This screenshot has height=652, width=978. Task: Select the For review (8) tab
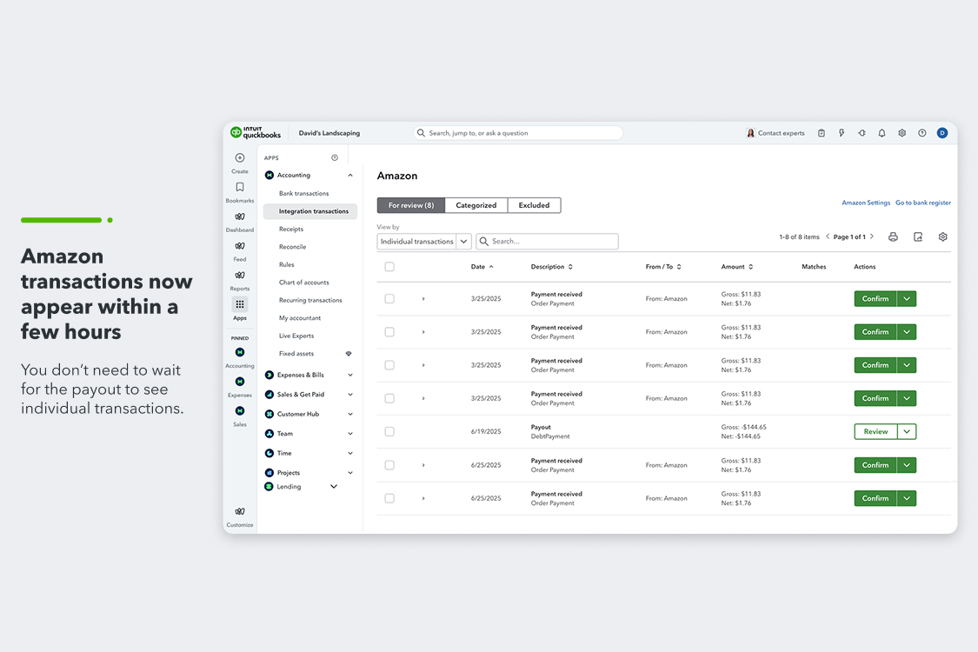tap(411, 205)
